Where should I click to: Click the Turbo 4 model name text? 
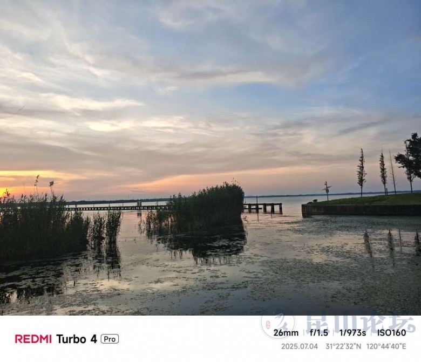tap(76, 339)
